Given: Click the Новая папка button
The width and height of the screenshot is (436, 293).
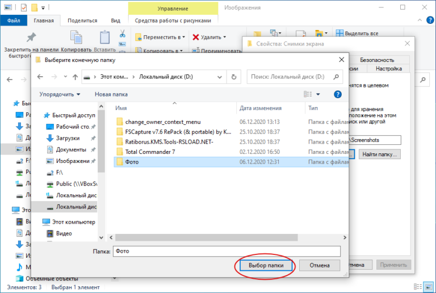Looking at the screenshot, I should tap(111, 94).
